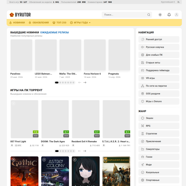Click the Стратегии chess rook icon
Viewport: 186px width, 186px height.
pos(143,134)
